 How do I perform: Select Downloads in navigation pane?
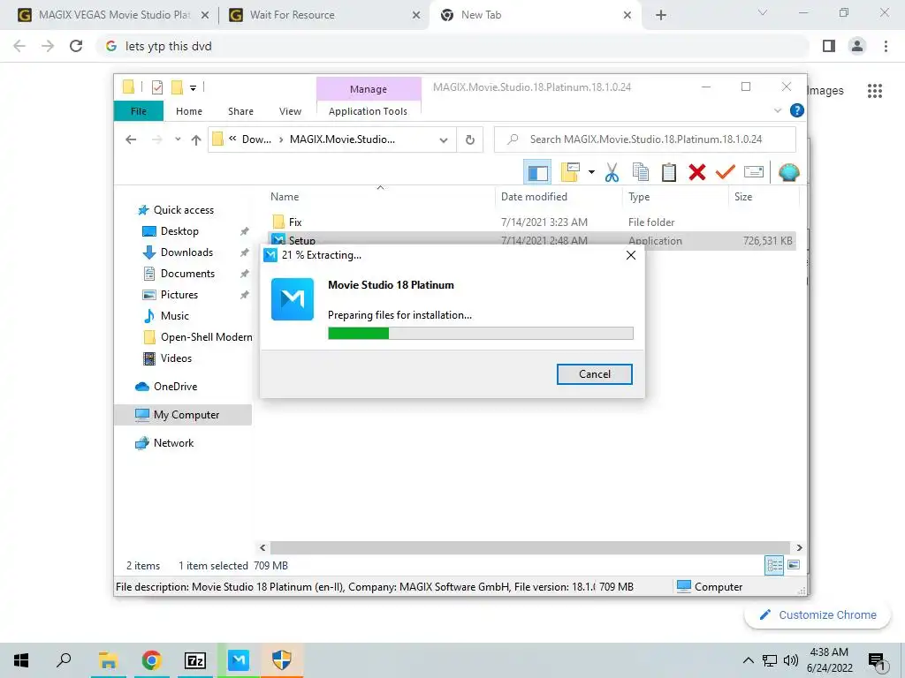coord(186,252)
